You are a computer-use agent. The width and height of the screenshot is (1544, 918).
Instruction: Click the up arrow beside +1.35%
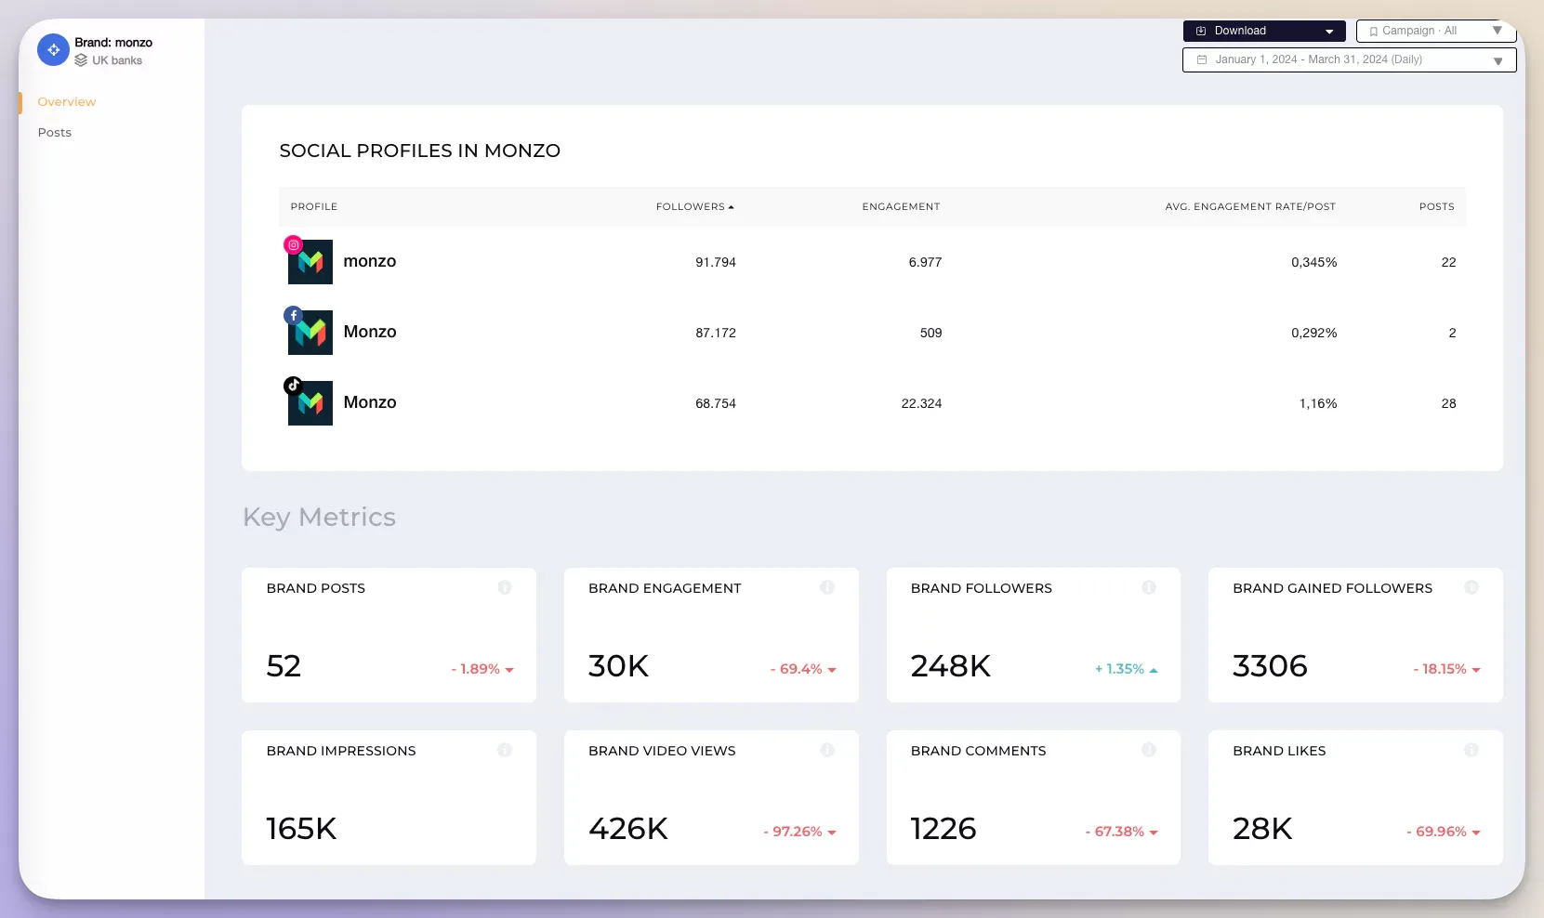pyautogui.click(x=1154, y=670)
